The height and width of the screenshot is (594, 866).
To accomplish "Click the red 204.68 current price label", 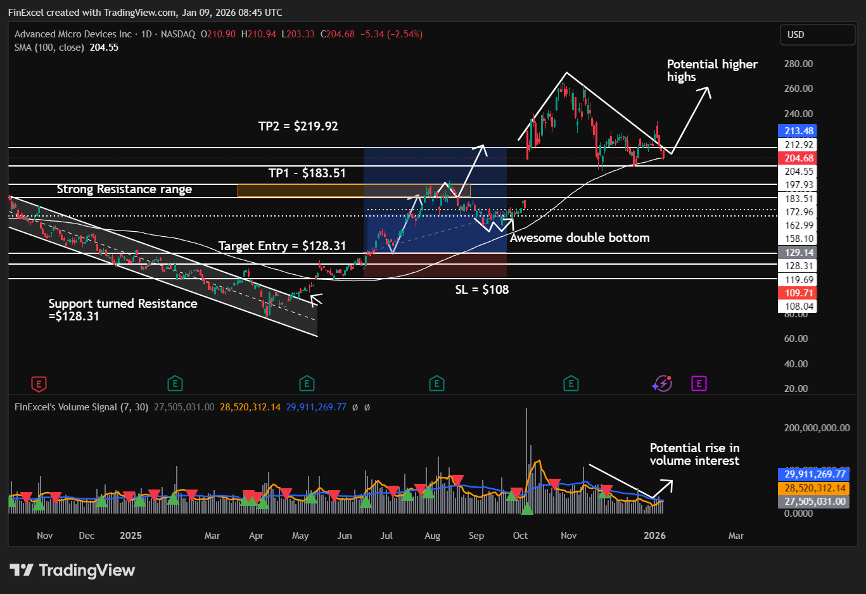I will tap(799, 158).
